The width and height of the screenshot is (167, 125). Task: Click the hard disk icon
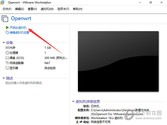click(7, 58)
